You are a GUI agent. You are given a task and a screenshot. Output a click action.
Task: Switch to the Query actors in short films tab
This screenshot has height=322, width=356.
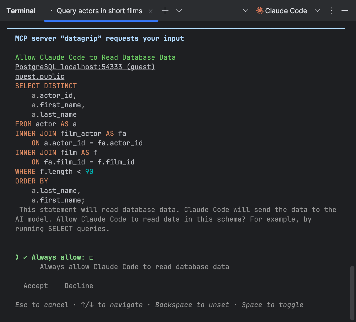(100, 11)
